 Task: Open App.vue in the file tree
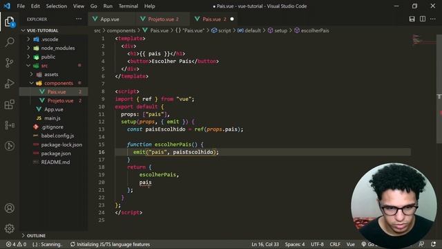click(x=54, y=109)
